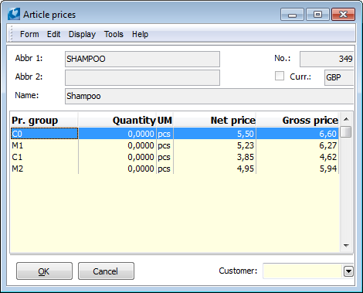
Task: Open the Edit menu
Action: click(x=53, y=34)
